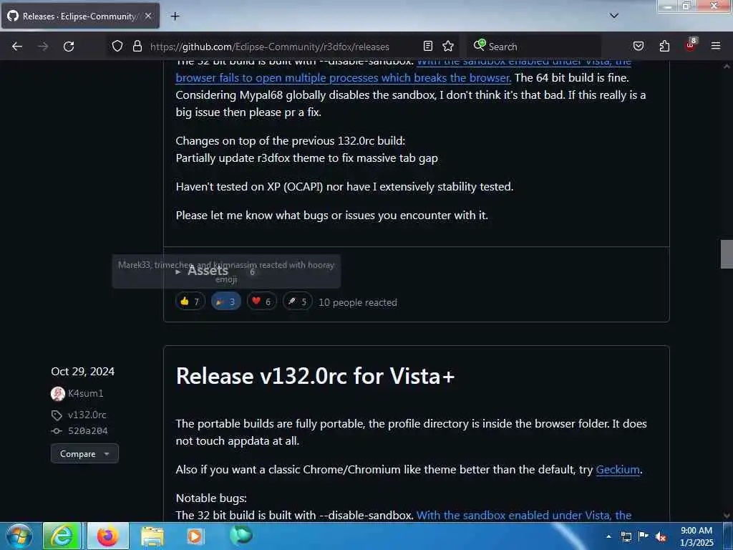Reload the current GitHub page

tap(69, 47)
